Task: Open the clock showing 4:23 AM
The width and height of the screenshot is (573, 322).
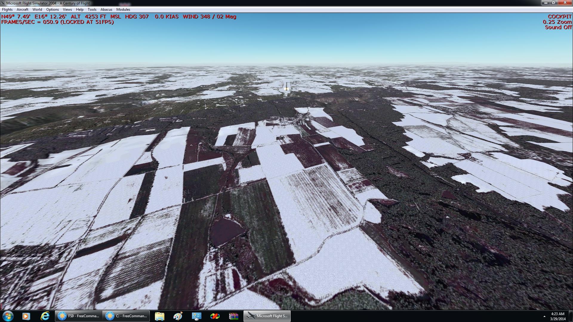Action: point(557,316)
